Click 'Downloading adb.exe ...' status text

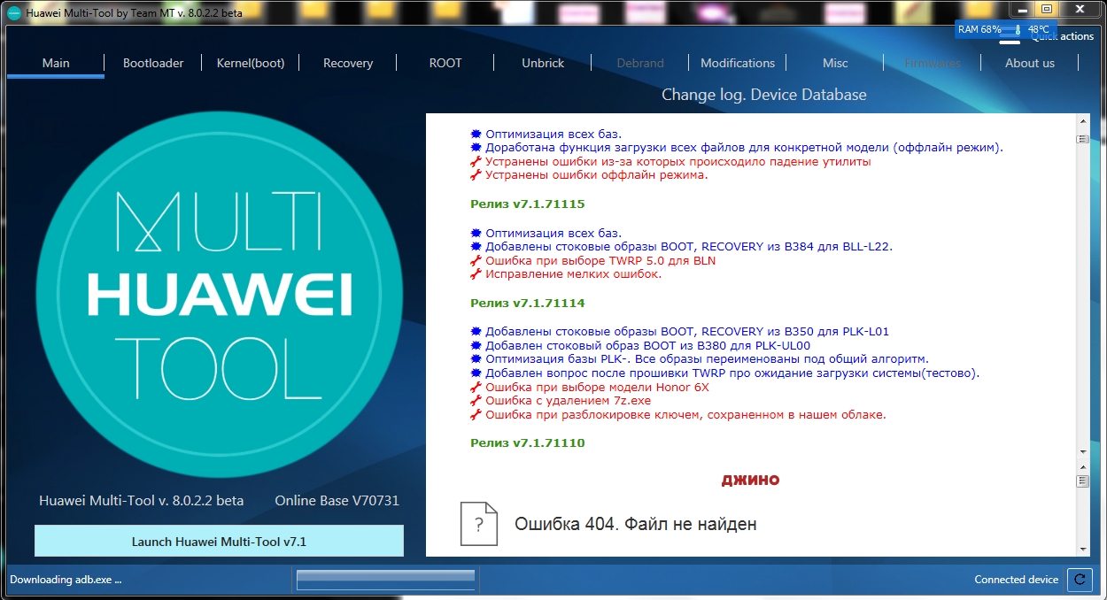click(x=66, y=580)
